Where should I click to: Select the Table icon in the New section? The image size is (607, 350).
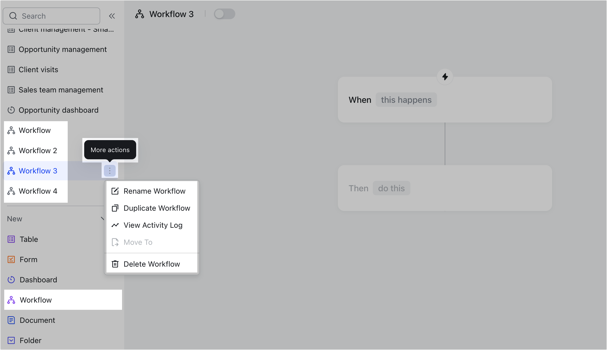point(11,239)
